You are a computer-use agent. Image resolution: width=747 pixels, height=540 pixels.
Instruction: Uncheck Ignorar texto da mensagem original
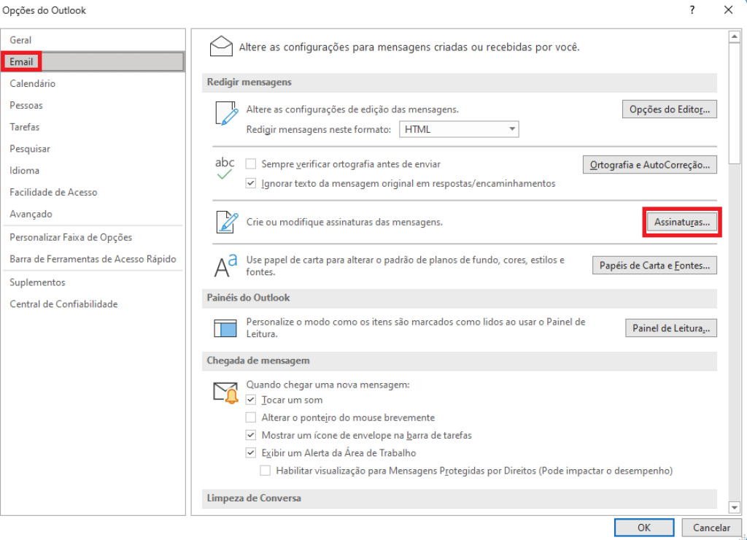251,183
